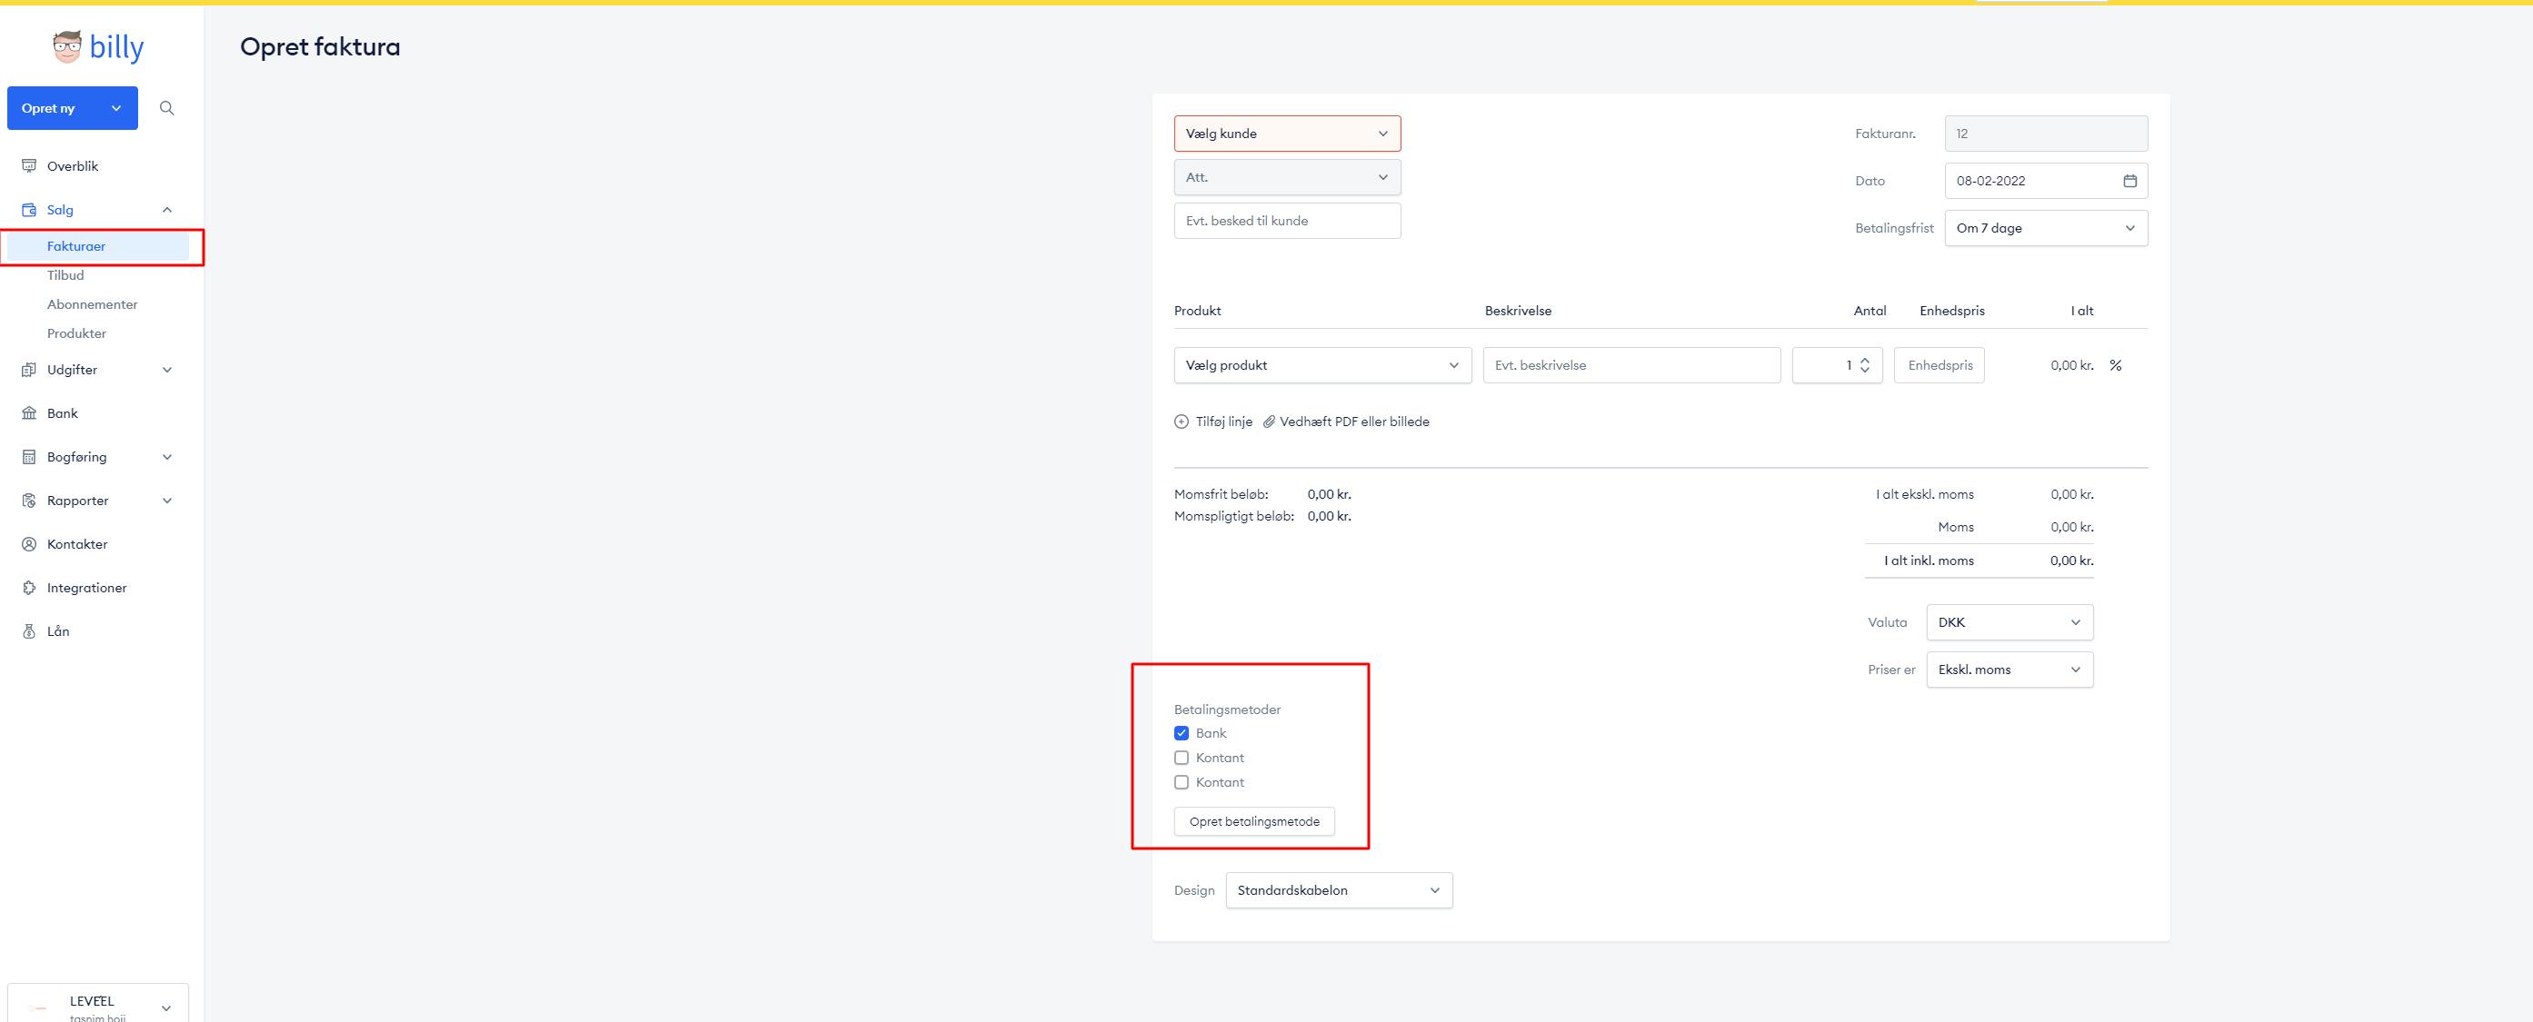The width and height of the screenshot is (2533, 1022).
Task: Click the plus icon for Tilføj linje
Action: pos(1181,422)
